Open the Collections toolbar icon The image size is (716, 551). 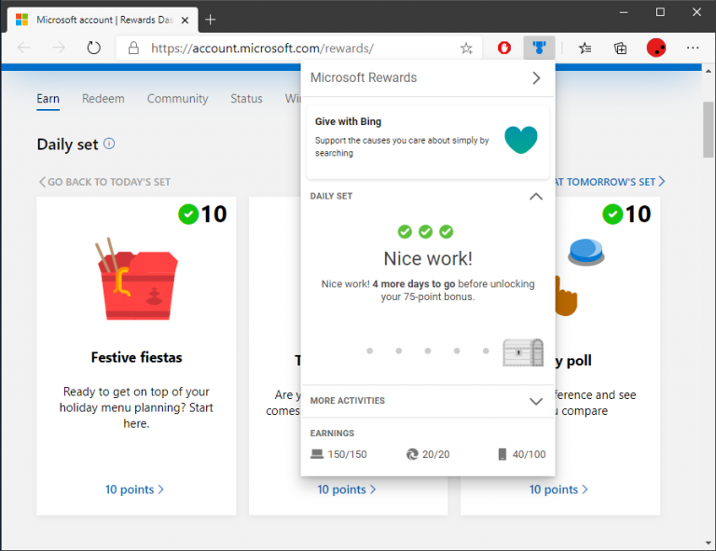pyautogui.click(x=620, y=48)
